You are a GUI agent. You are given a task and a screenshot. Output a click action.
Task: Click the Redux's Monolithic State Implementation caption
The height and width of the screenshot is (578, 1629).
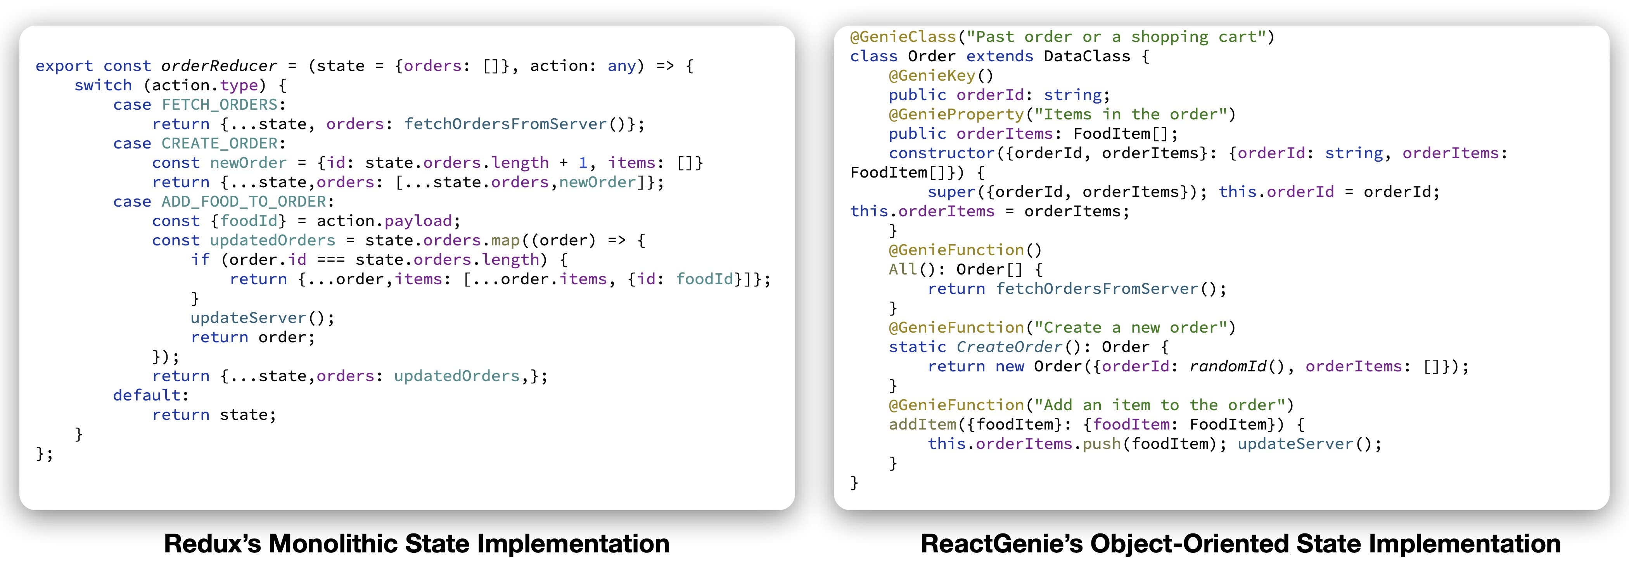coord(416,544)
